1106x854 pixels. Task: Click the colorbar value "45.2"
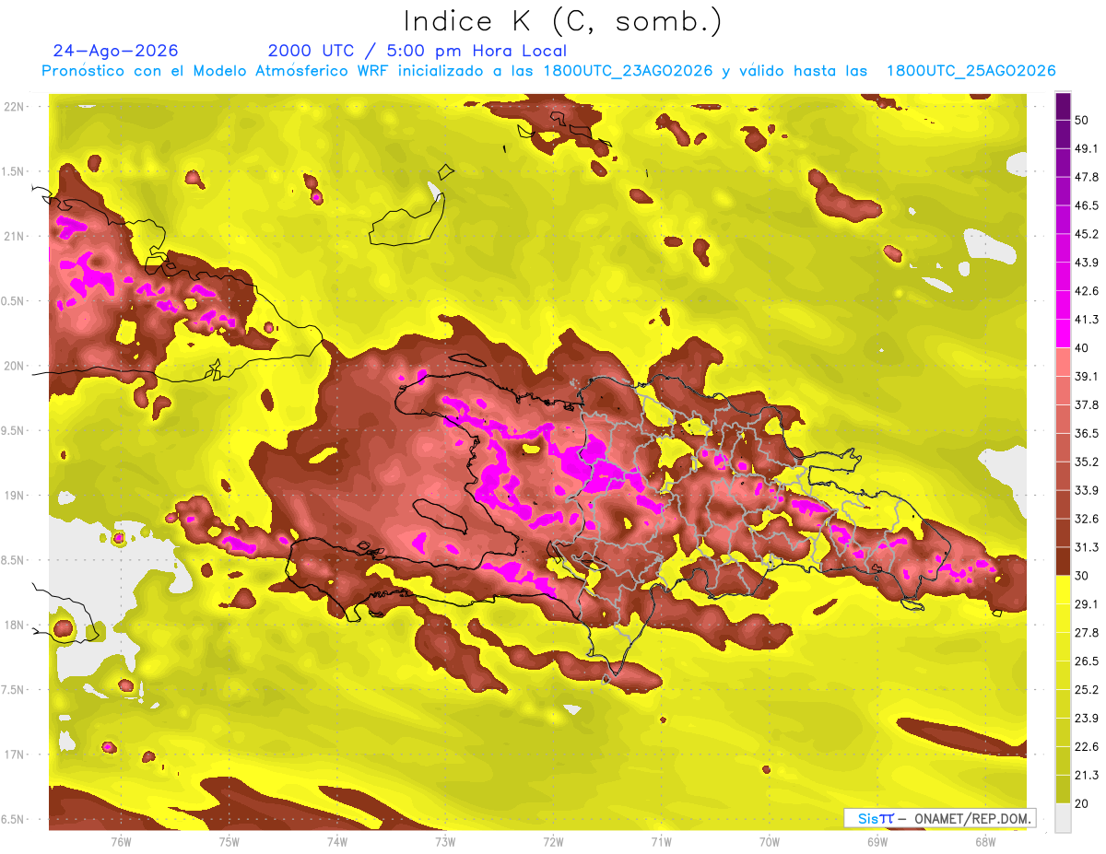(x=1086, y=234)
